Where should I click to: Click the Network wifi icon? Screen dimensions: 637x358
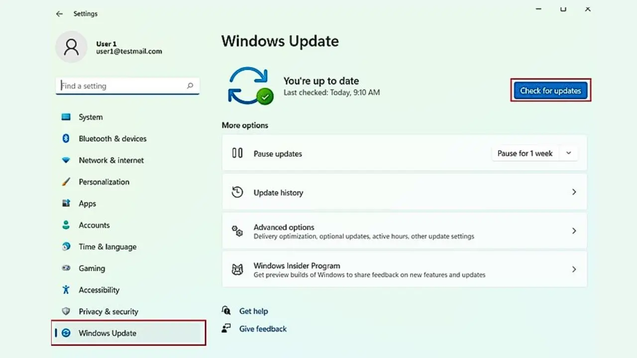[66, 160]
